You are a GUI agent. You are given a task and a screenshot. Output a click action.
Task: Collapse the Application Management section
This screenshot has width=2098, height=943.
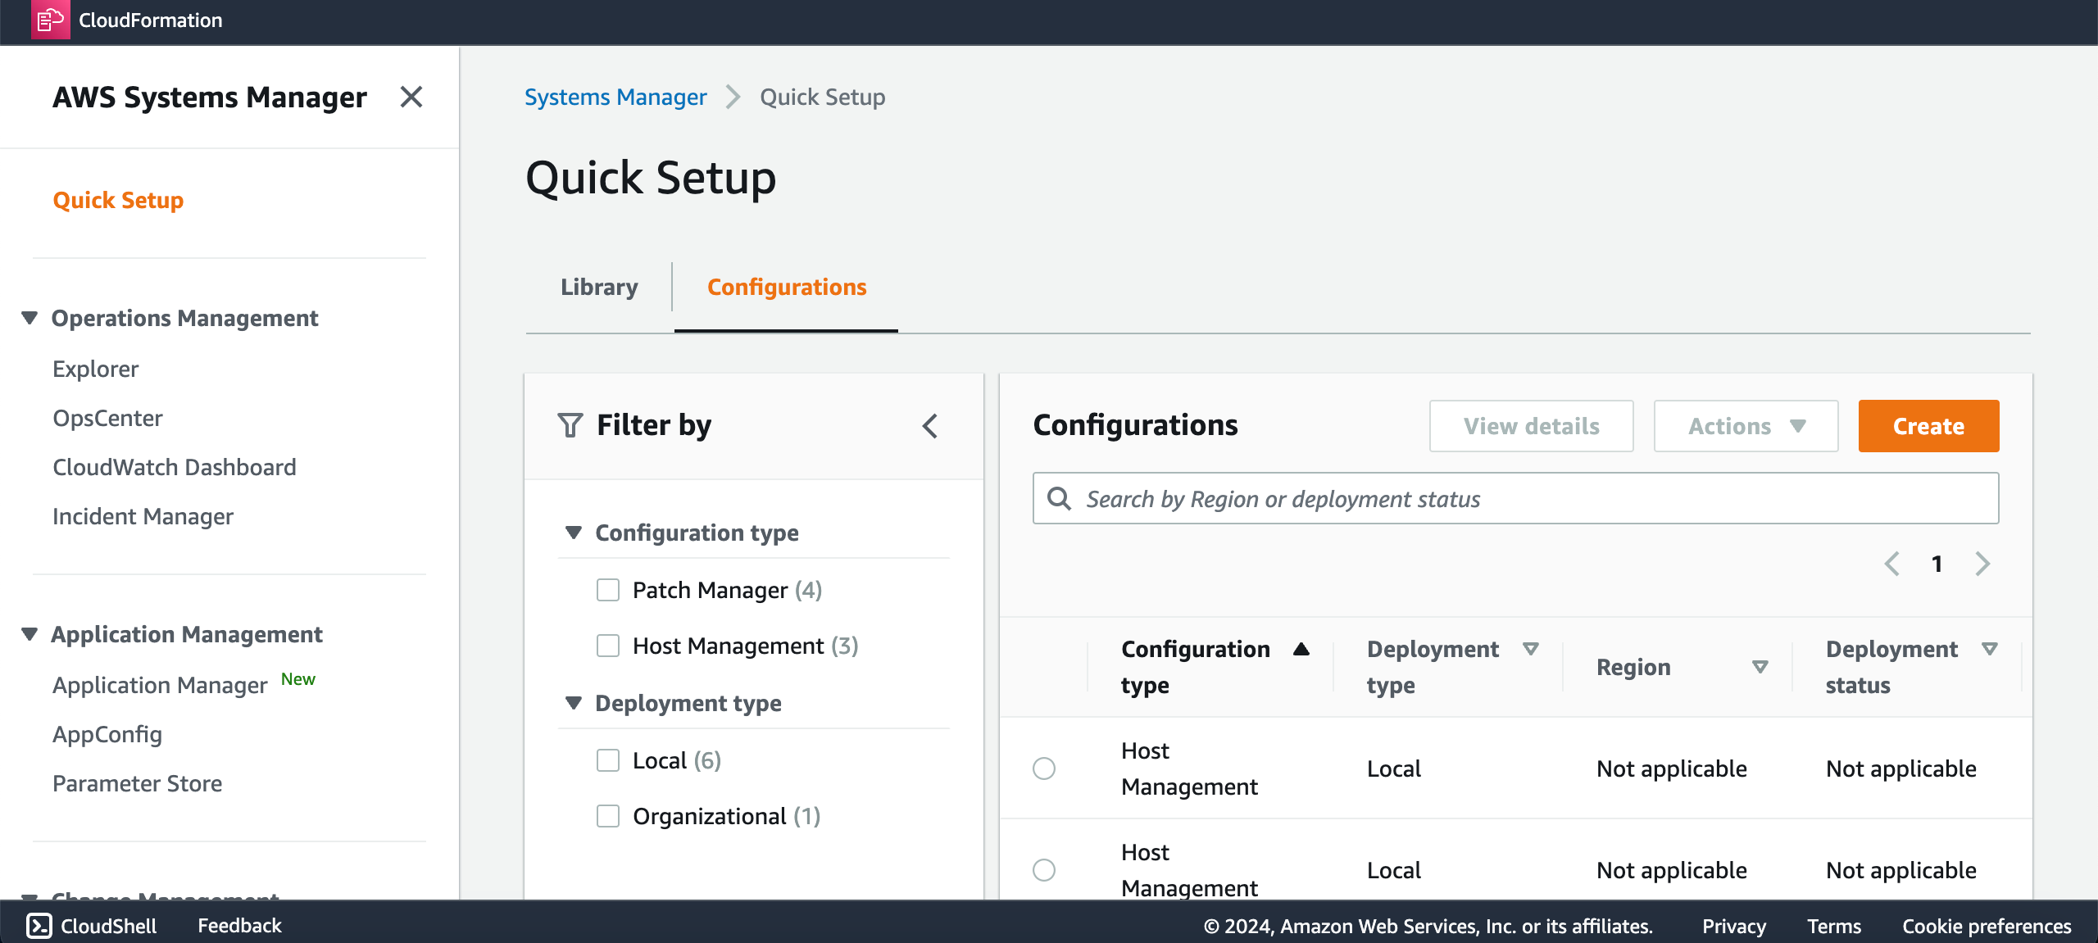(x=30, y=634)
